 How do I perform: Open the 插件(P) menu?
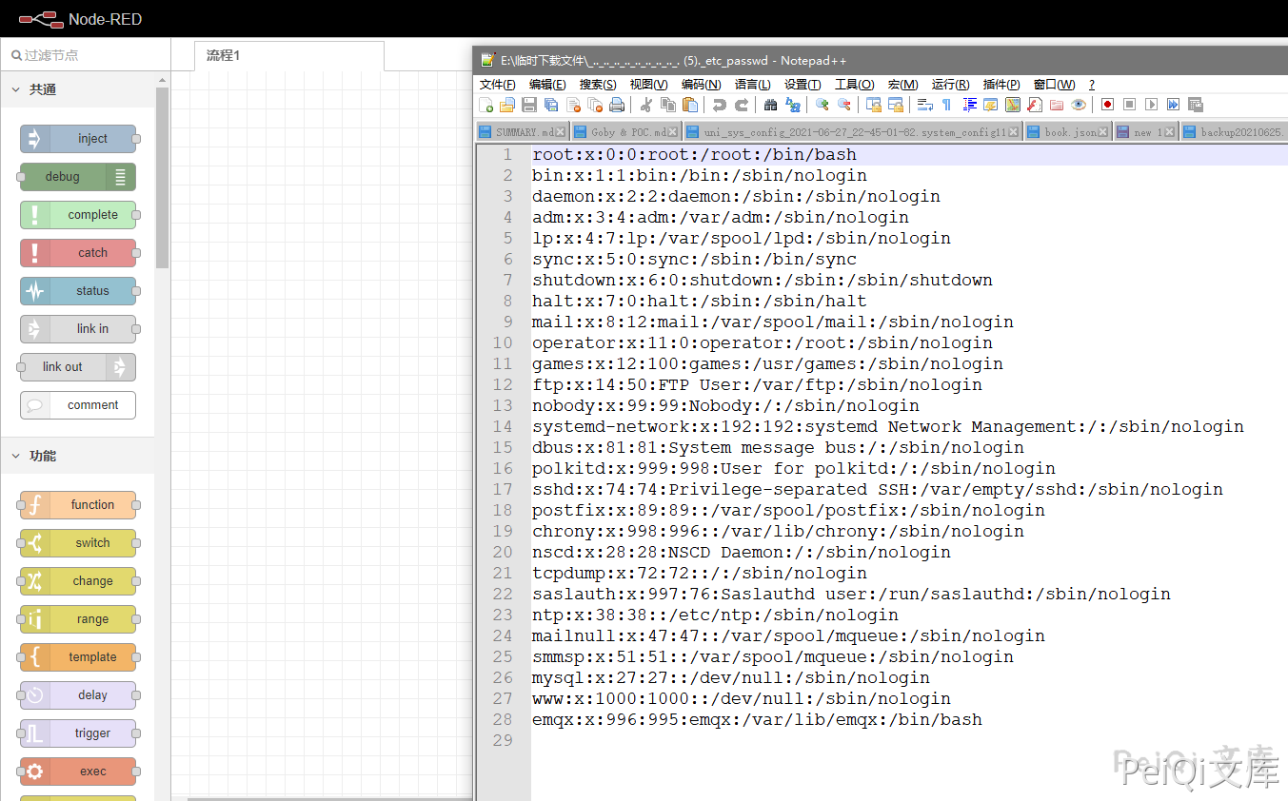pos(1001,85)
